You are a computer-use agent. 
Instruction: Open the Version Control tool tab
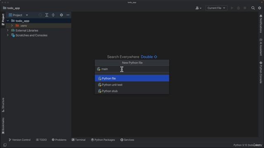click(x=20, y=140)
